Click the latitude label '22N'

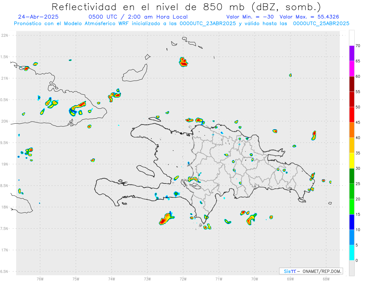coord(5,35)
